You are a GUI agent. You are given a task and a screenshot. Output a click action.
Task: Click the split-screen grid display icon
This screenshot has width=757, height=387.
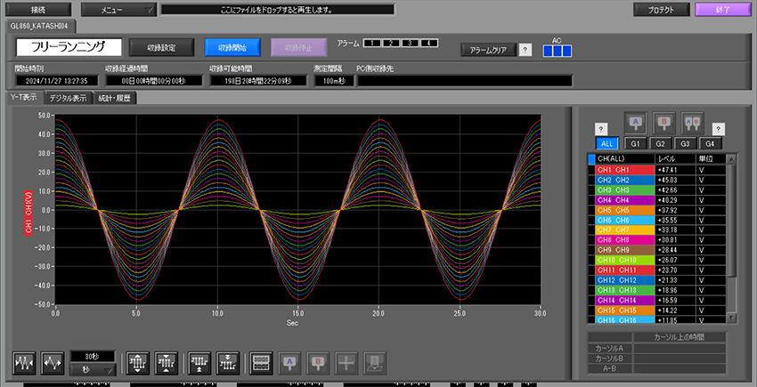point(261,362)
